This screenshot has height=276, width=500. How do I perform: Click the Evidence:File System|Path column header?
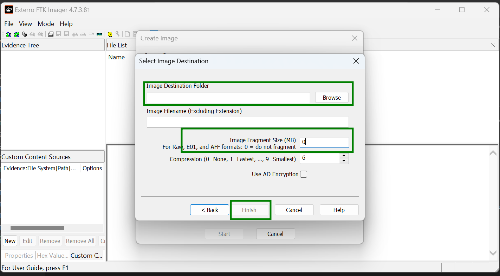[x=40, y=168]
